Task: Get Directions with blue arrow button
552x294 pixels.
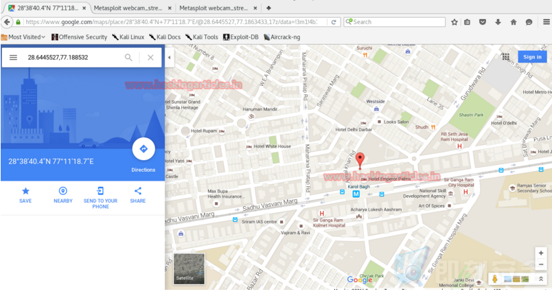Action: (x=143, y=149)
